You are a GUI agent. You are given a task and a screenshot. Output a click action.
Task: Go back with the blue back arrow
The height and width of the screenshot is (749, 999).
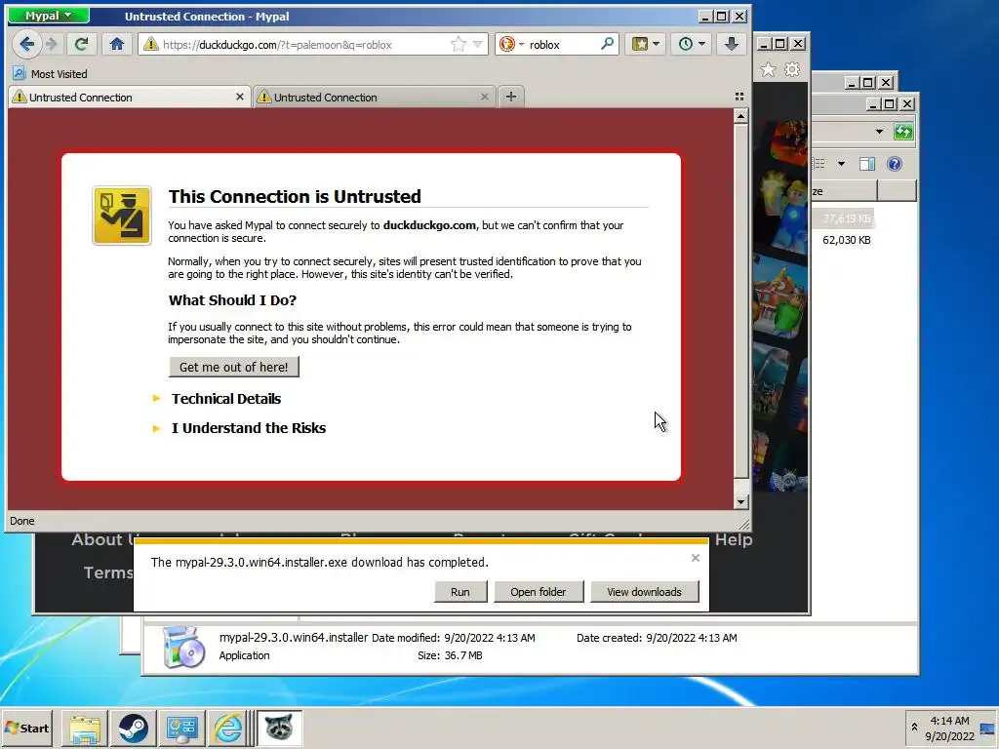(x=26, y=44)
